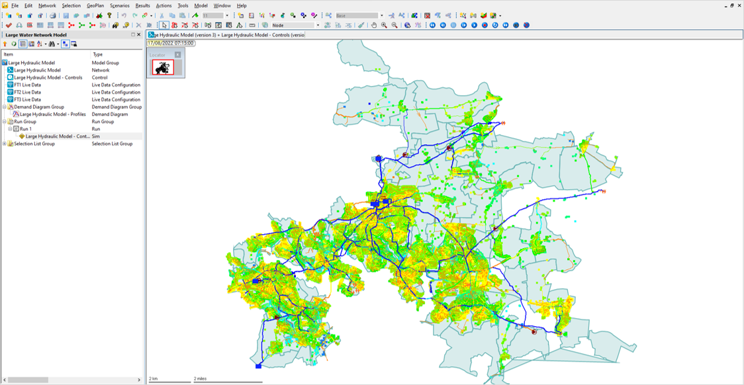Play the simulation replay
The height and width of the screenshot is (385, 744).
[x=475, y=24]
